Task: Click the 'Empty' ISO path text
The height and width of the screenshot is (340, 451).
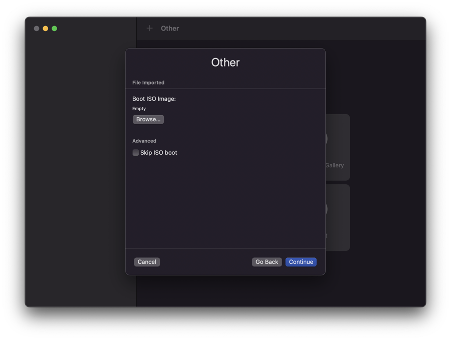Action: pos(139,109)
